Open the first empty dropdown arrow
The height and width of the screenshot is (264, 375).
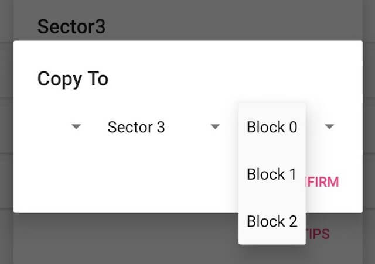click(76, 126)
